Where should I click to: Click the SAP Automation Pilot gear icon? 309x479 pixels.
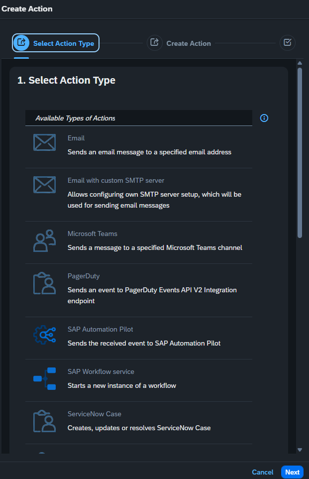[45, 335]
